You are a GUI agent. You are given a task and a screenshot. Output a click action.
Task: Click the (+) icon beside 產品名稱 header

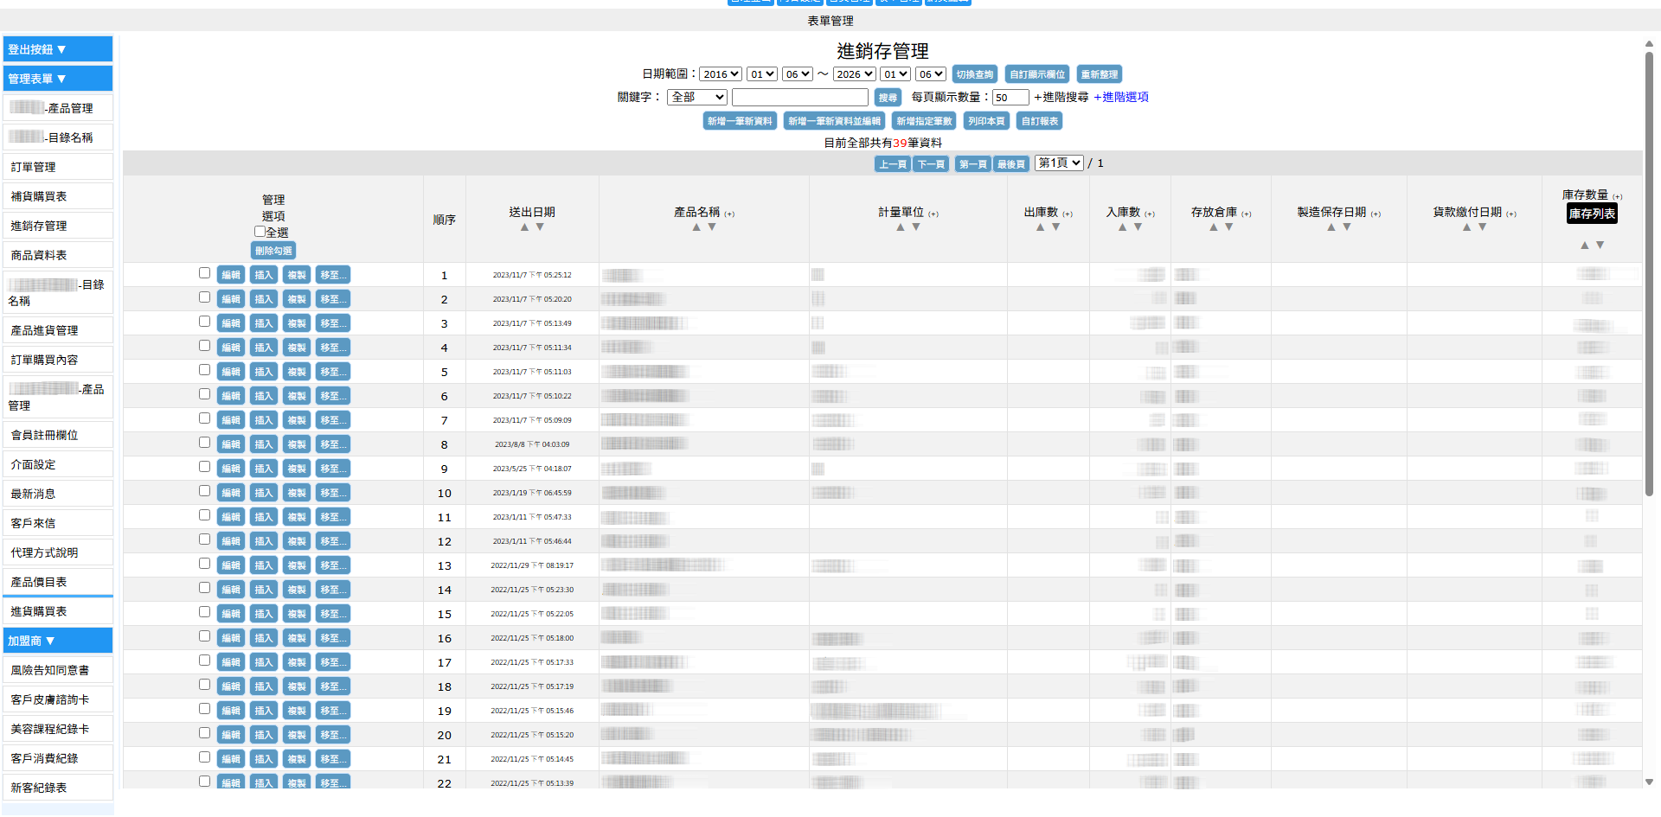pos(729,214)
